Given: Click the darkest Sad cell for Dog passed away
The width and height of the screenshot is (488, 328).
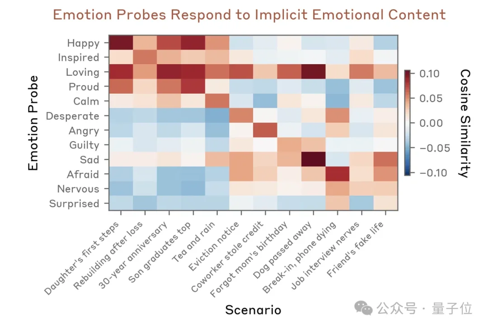Looking at the screenshot, I should pos(314,159).
